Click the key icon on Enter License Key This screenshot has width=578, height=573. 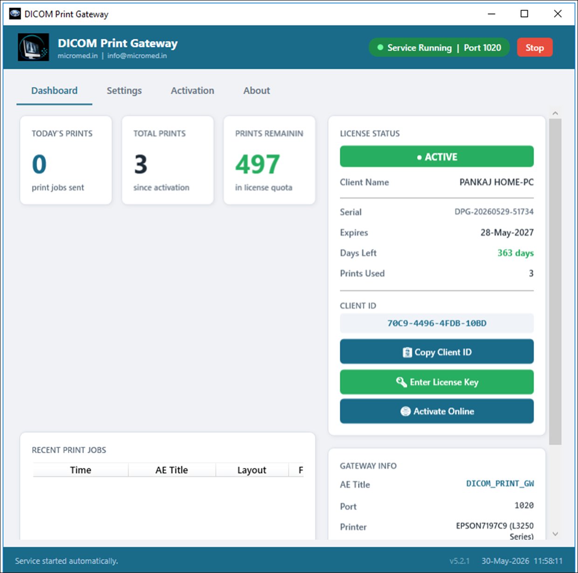[401, 382]
